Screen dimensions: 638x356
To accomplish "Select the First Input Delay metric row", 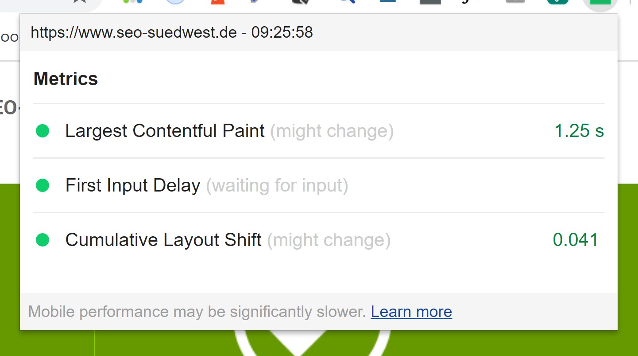I will click(x=132, y=185).
